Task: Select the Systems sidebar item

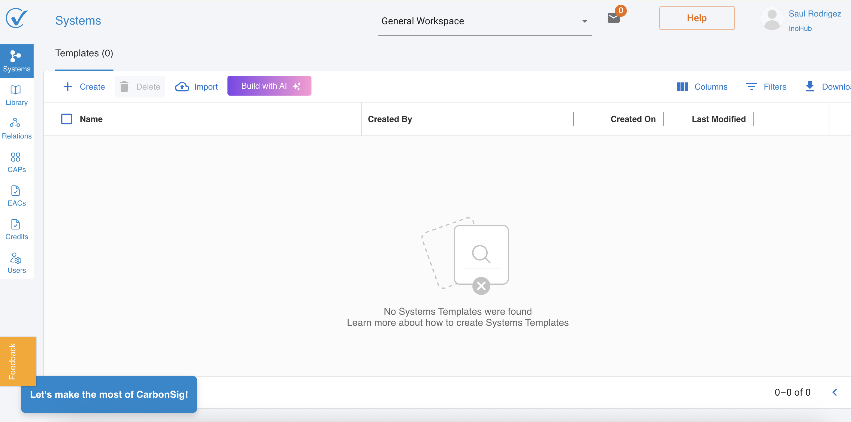Action: [17, 61]
